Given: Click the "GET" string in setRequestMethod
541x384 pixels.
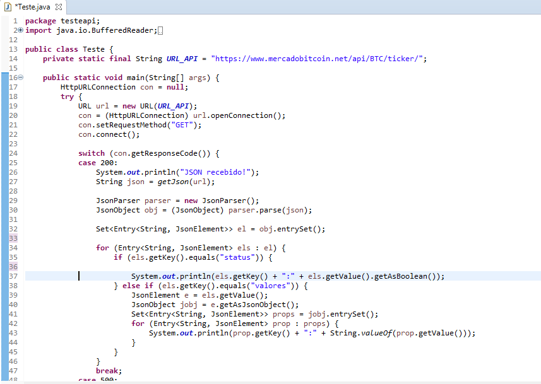Looking at the screenshot, I should tap(182, 125).
